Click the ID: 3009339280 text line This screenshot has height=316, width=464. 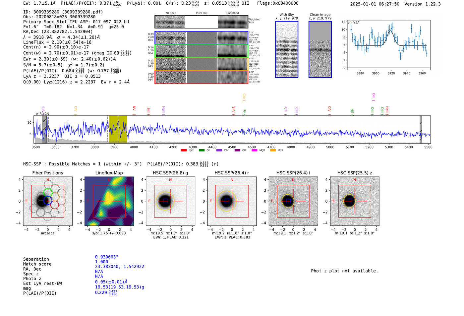coord(63,12)
